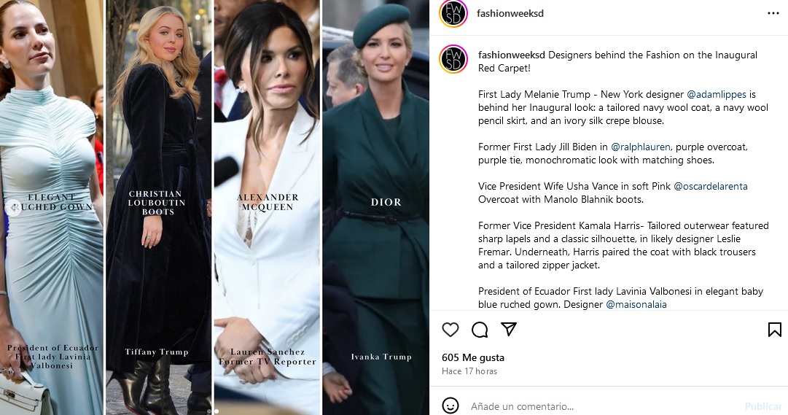This screenshot has height=415, width=788.
Task: Open the fashionweeksd profile picture in header
Action: [453, 14]
